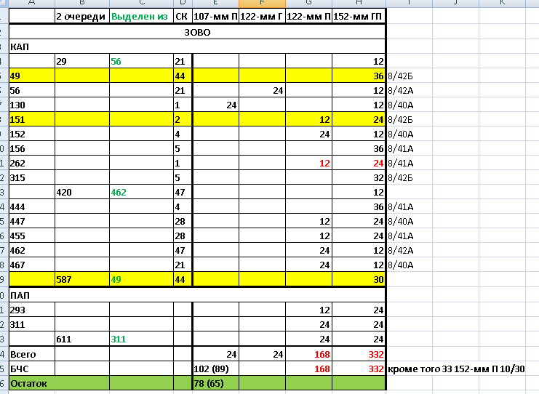Screen dimensions: 539x394
Task: Click the red 12 in row 262
Action: pyautogui.click(x=309, y=164)
